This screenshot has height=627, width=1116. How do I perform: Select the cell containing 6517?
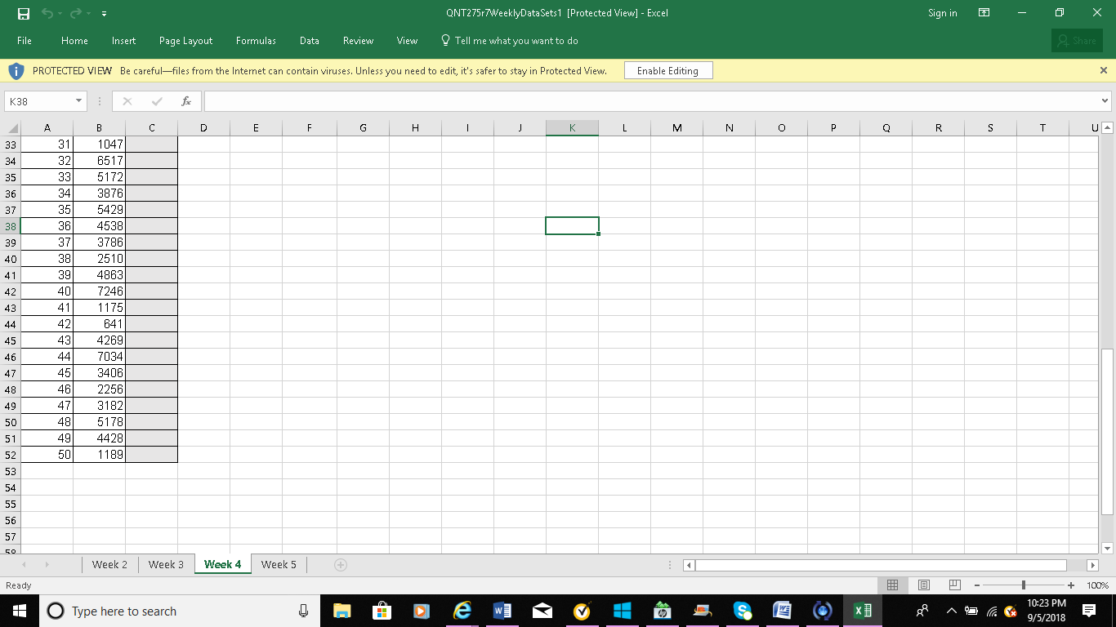click(99, 161)
